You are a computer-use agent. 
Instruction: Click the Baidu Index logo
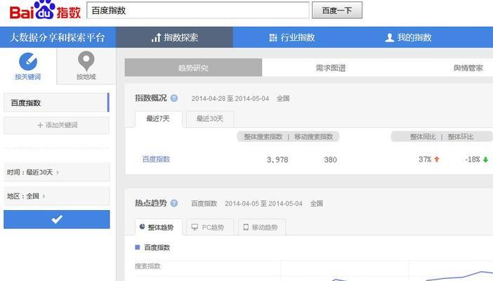(x=45, y=10)
